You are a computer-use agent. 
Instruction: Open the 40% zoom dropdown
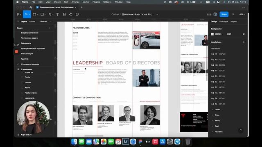tap(242, 14)
